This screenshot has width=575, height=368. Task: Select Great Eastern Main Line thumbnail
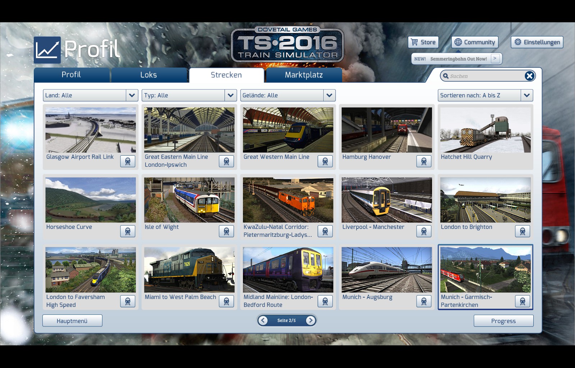click(189, 130)
